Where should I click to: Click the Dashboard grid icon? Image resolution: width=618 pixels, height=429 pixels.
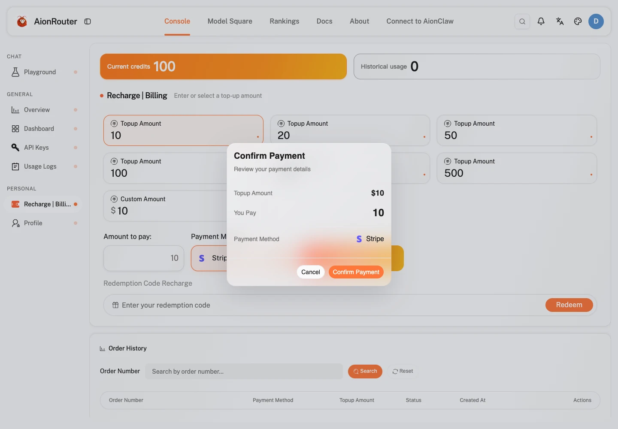15,129
